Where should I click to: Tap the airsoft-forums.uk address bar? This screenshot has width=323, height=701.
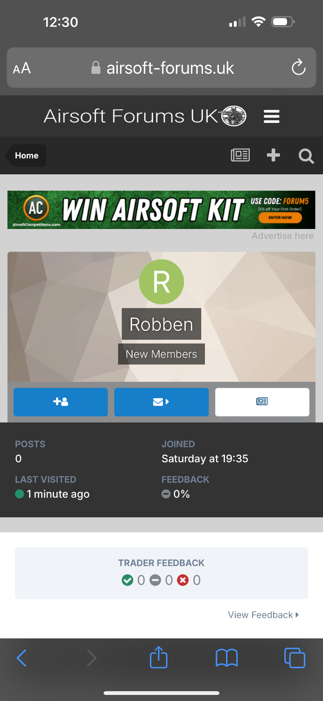click(161, 68)
